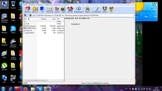Open the Корзина recycle bin icon
Image resolution: width=162 pixels, height=91 pixels.
[x=13, y=5]
